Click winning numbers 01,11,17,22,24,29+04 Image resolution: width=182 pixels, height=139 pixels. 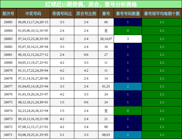point(33,70)
